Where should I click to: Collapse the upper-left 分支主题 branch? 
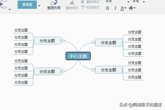point(63,41)
